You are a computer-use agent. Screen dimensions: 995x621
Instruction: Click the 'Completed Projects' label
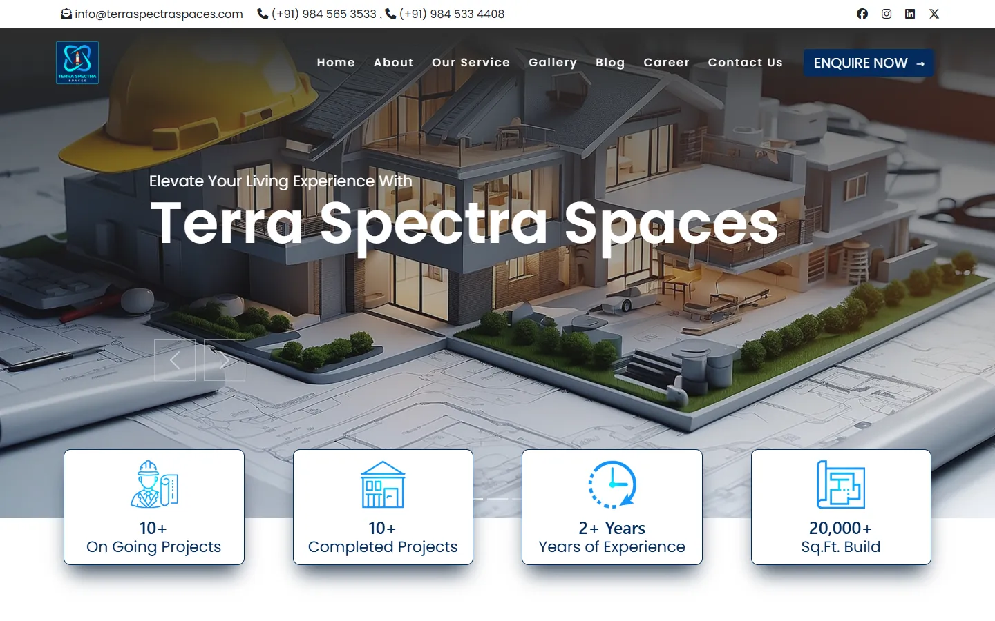(383, 546)
